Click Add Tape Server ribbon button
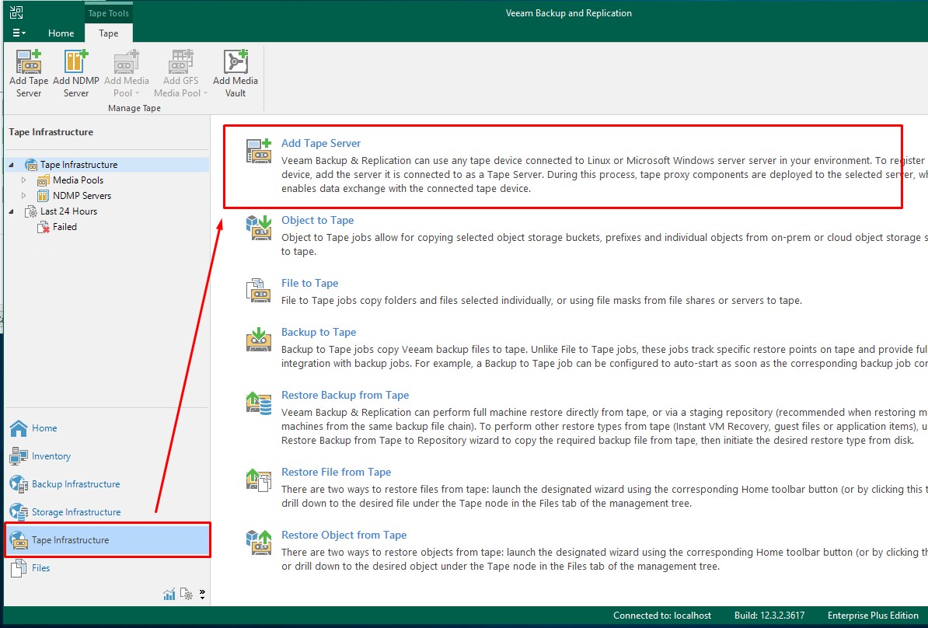This screenshot has height=628, width=928. click(x=29, y=74)
